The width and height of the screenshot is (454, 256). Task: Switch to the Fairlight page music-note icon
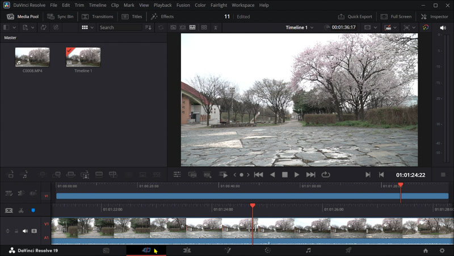click(x=308, y=250)
